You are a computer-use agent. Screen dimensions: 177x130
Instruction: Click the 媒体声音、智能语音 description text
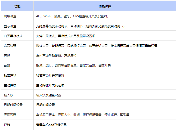point(97,46)
